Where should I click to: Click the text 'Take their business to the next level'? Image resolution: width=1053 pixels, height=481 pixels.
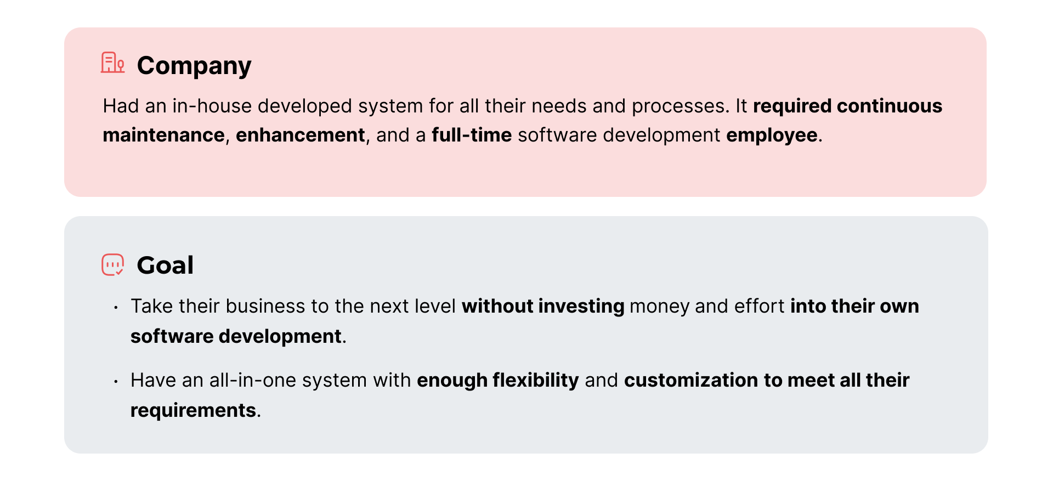click(293, 306)
